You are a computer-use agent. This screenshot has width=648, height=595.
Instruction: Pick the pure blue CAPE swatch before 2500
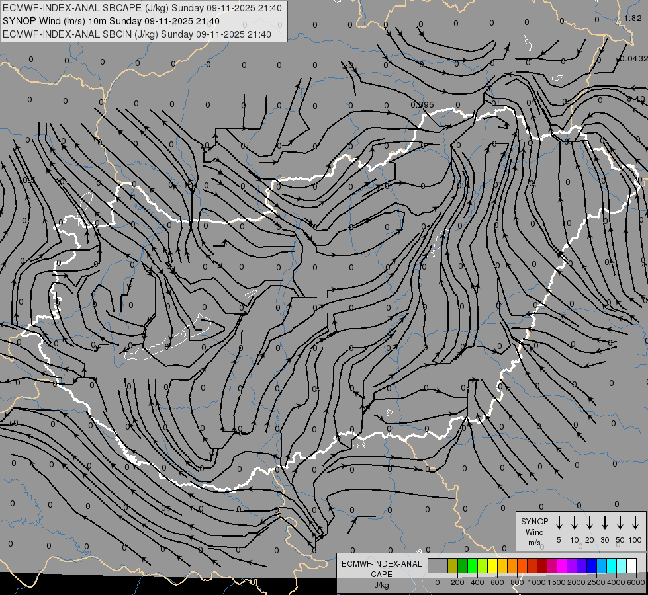tap(592, 565)
